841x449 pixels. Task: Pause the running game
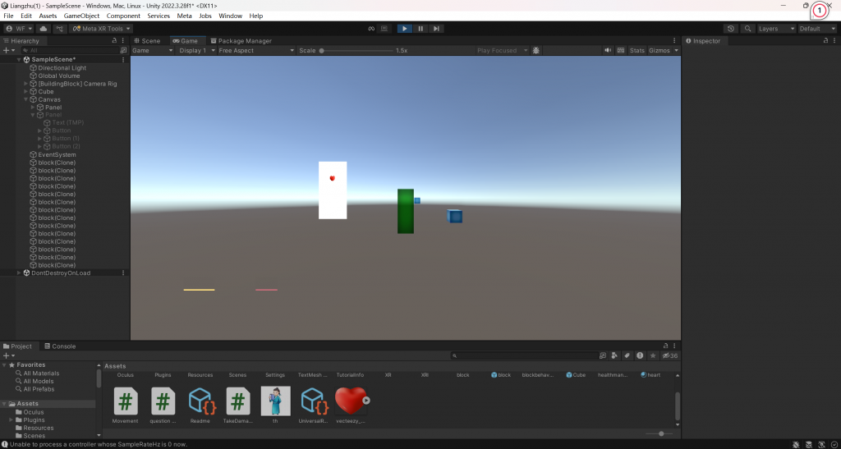click(x=420, y=29)
